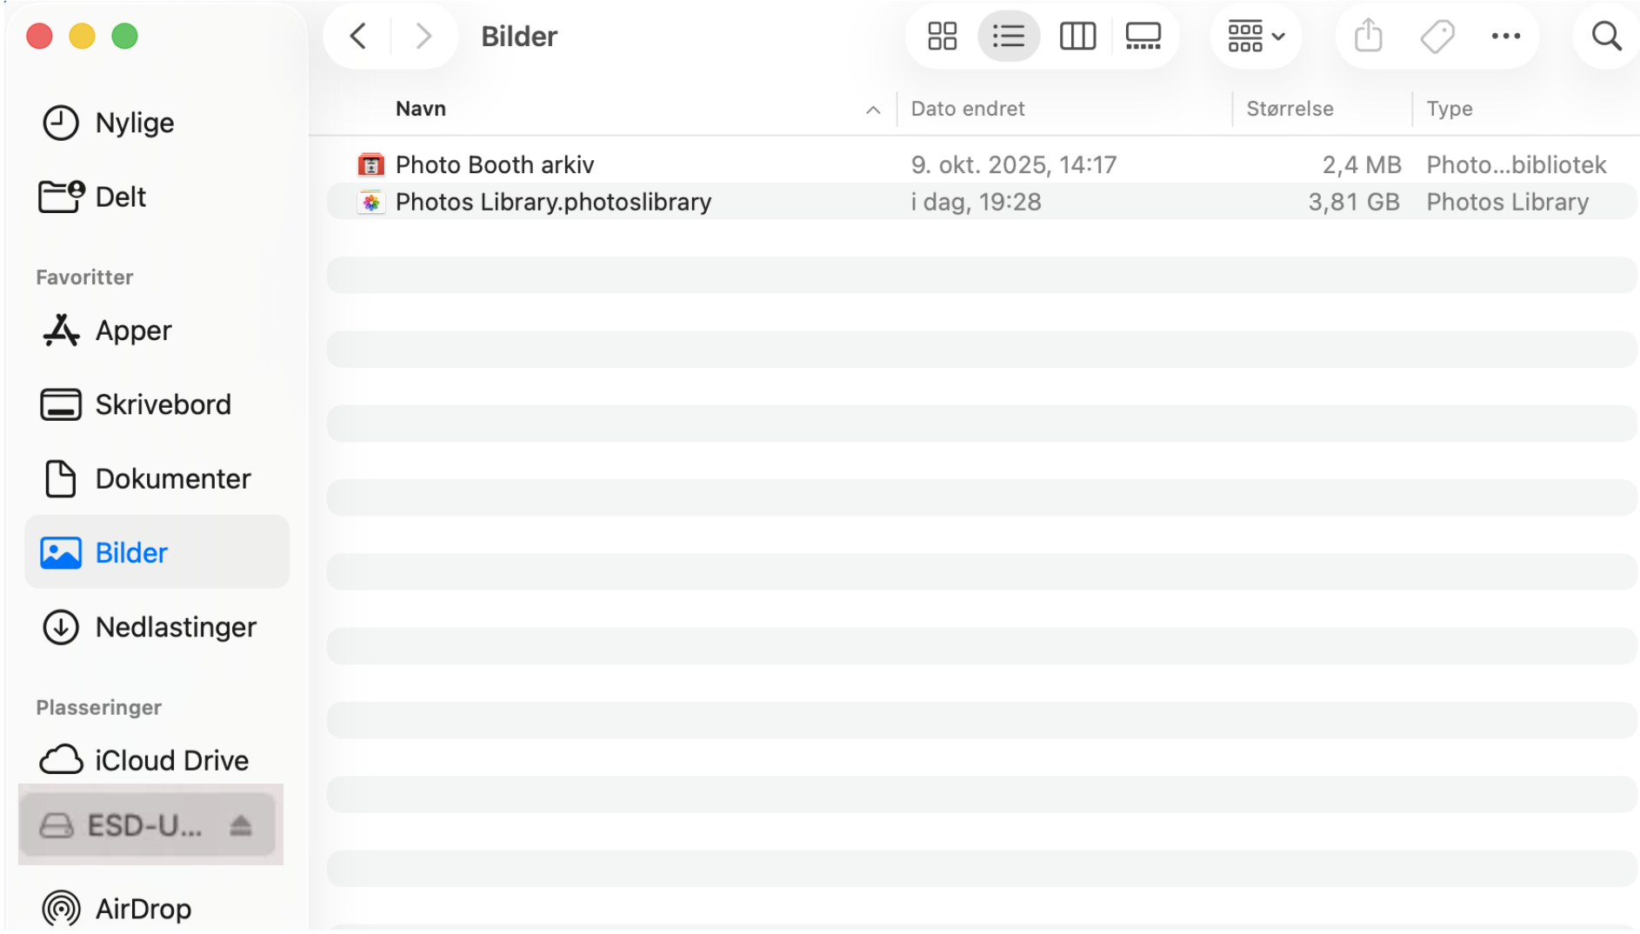Open the search magnifier
This screenshot has height=934, width=1640.
click(x=1606, y=37)
